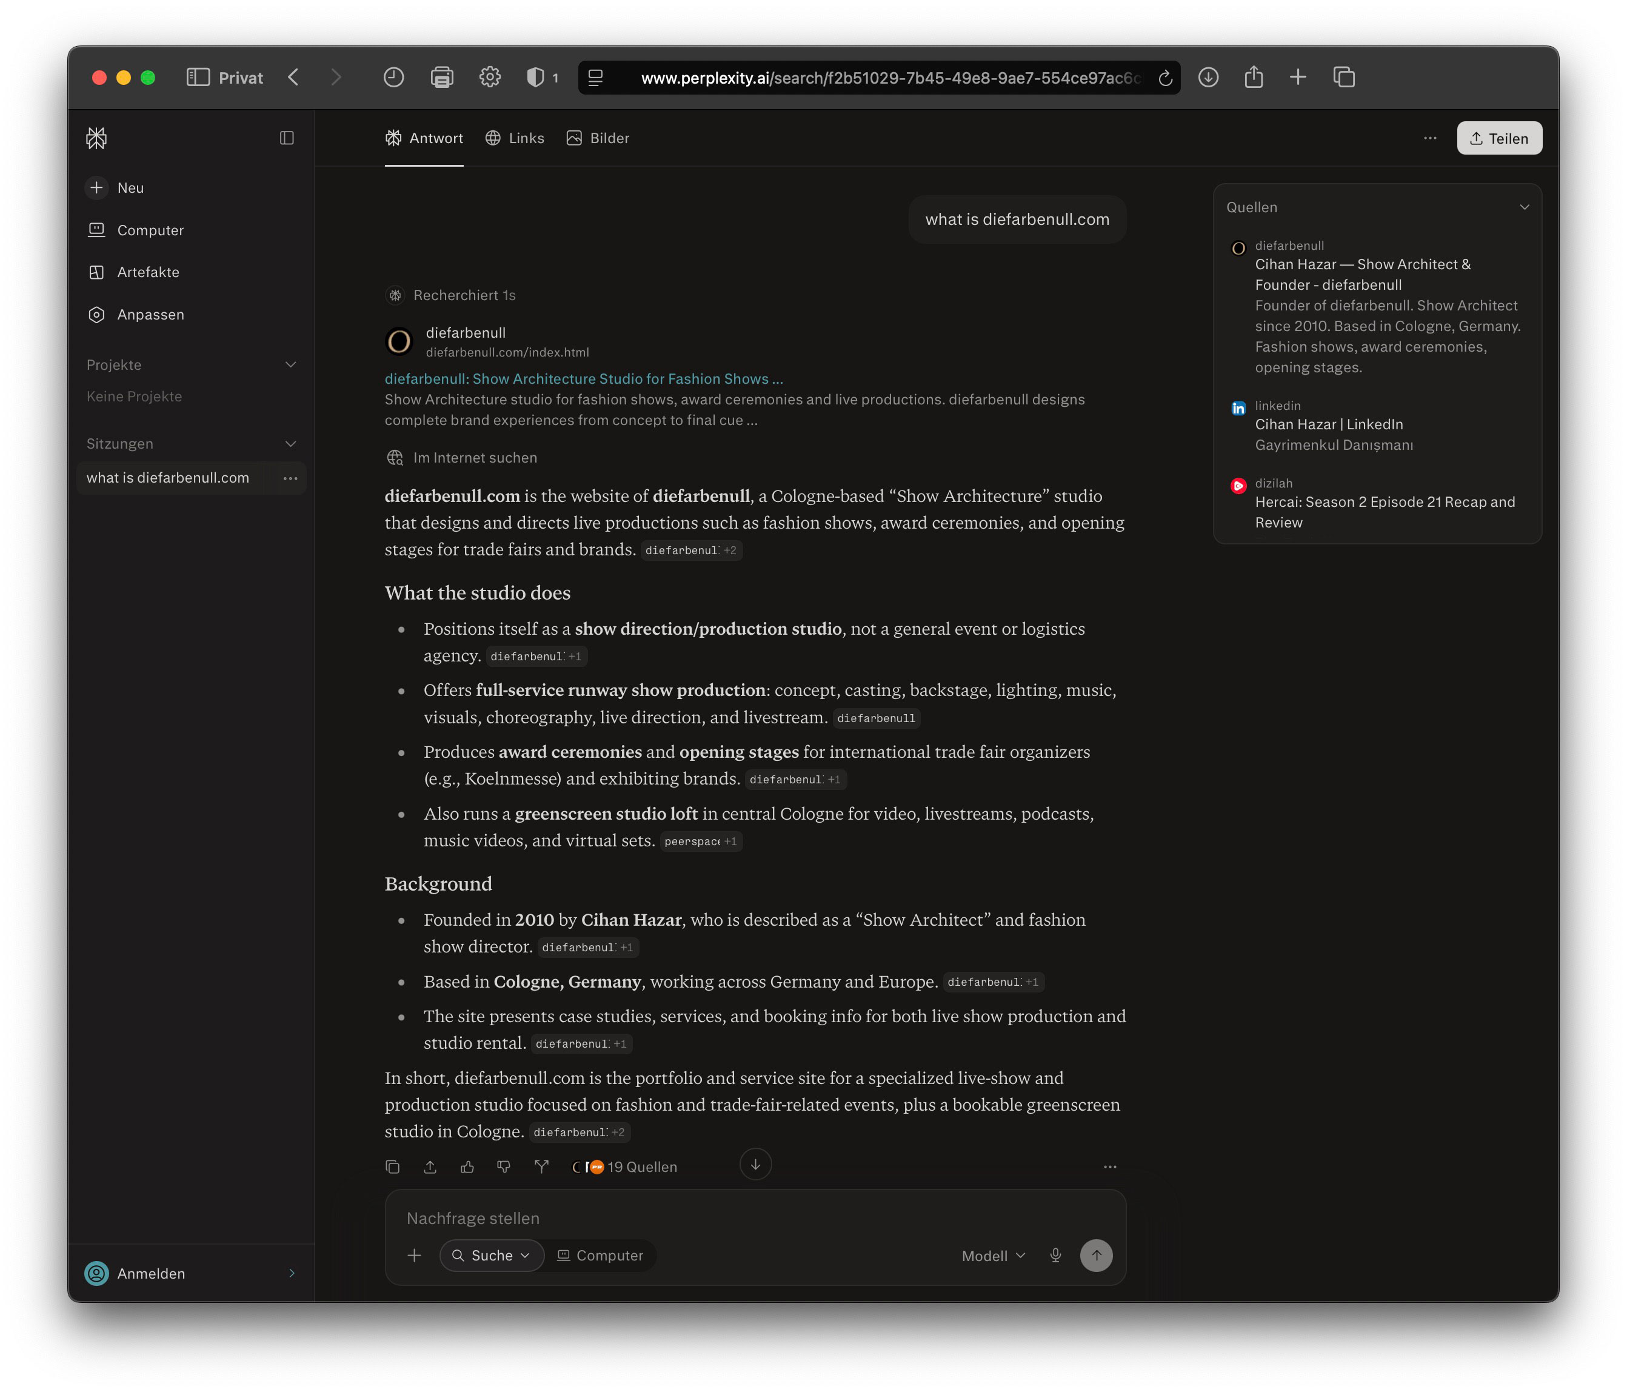This screenshot has height=1392, width=1627.
Task: Open the thread more-options menu
Action: (x=1430, y=138)
